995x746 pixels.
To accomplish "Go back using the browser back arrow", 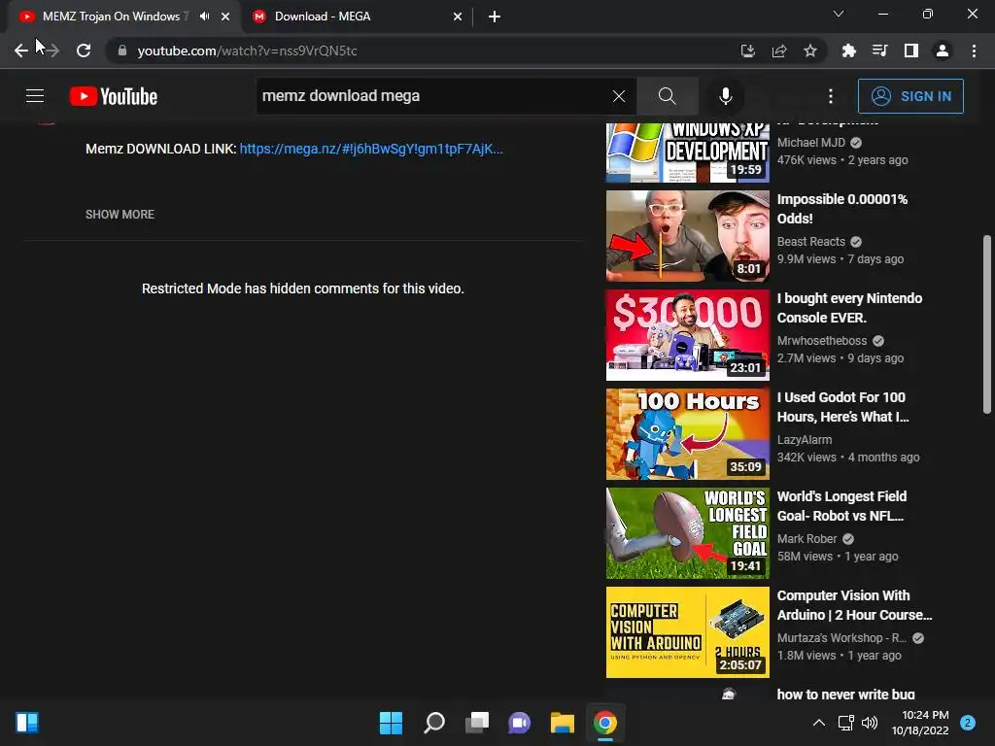I will [21, 51].
